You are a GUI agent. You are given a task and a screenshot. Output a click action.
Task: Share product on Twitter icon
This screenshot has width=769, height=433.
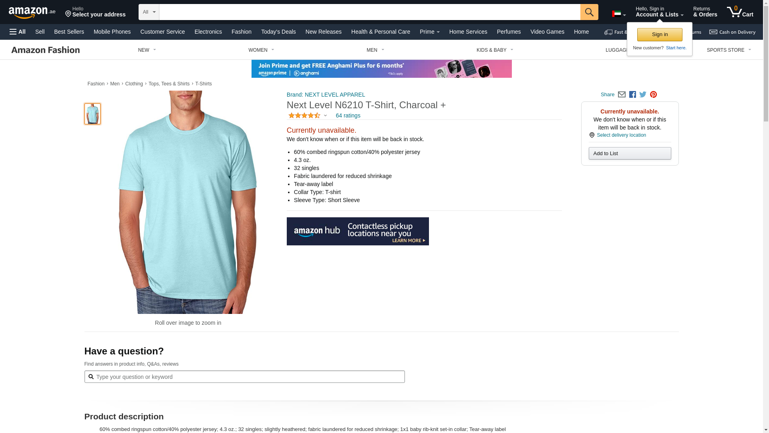[x=643, y=95]
